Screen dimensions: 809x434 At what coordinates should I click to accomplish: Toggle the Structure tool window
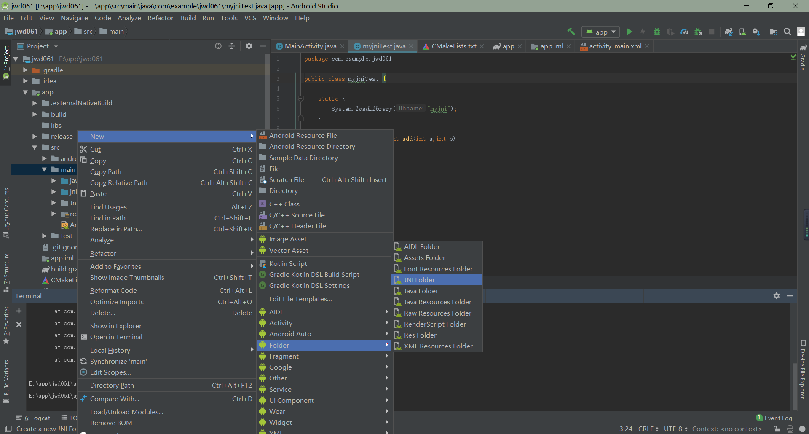click(6, 273)
